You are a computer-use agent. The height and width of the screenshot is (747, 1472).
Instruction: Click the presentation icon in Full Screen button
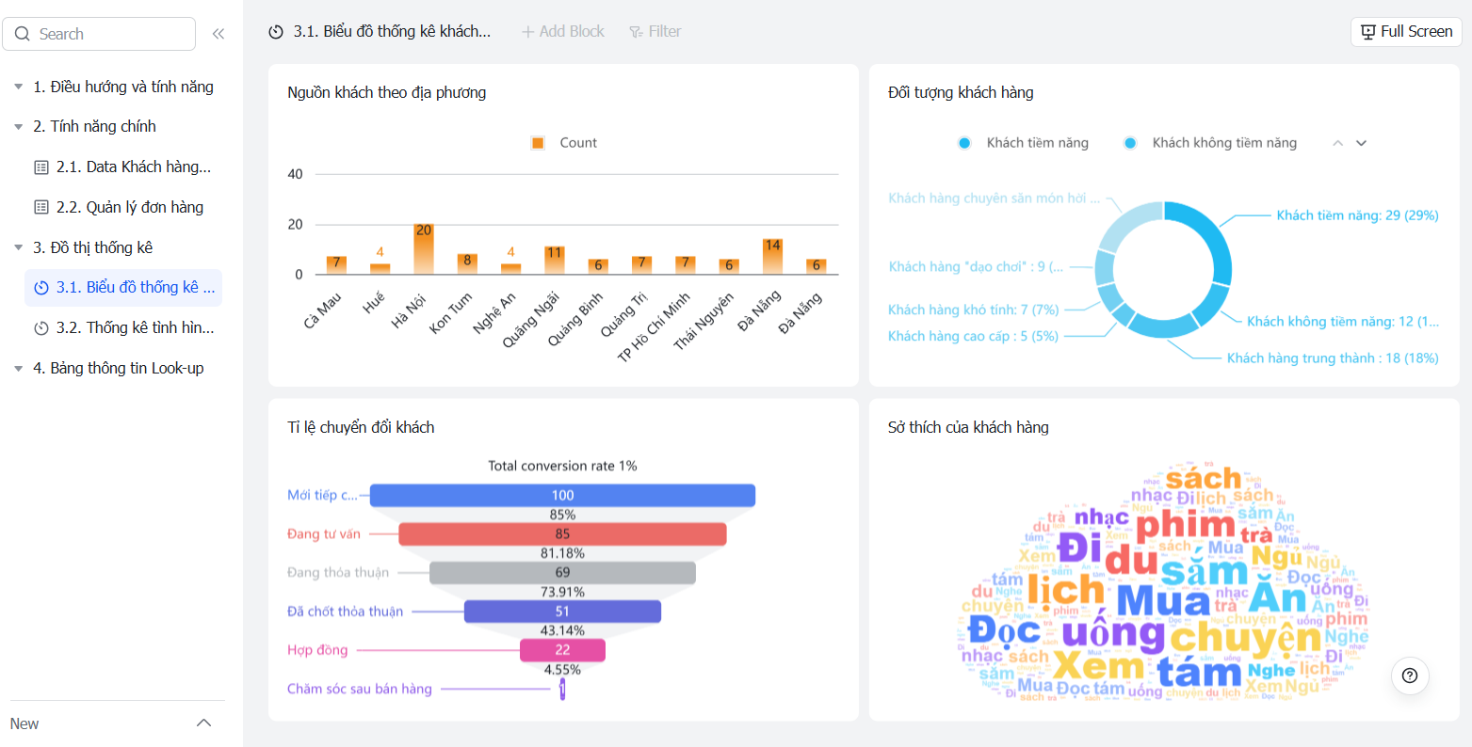pyautogui.click(x=1368, y=32)
